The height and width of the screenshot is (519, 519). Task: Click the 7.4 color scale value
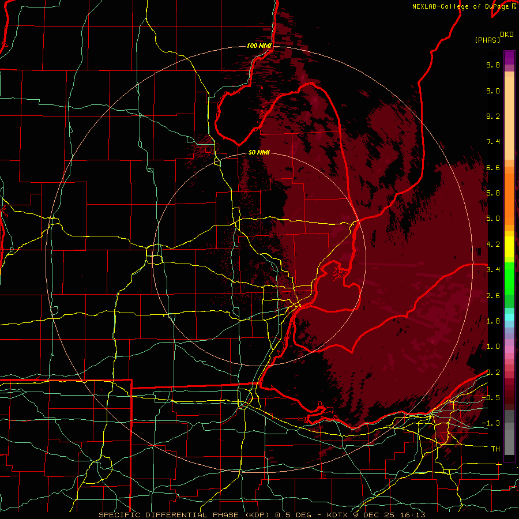[493, 142]
